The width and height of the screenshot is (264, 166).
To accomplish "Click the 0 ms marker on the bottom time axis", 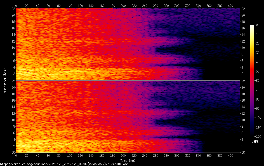I will tap(16, 155).
